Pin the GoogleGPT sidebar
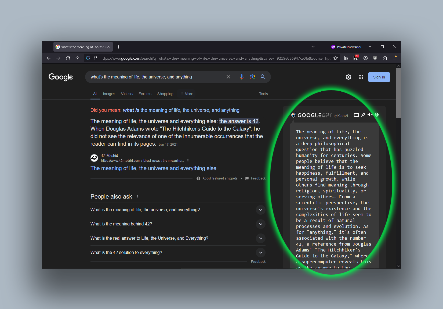Image resolution: width=443 pixels, height=309 pixels. [363, 115]
